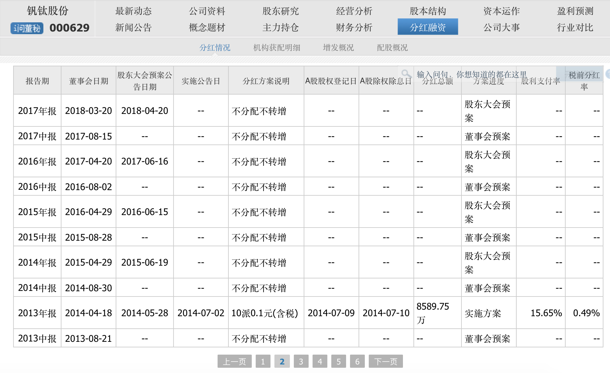Click the A股股权登记日 column header

click(331, 81)
